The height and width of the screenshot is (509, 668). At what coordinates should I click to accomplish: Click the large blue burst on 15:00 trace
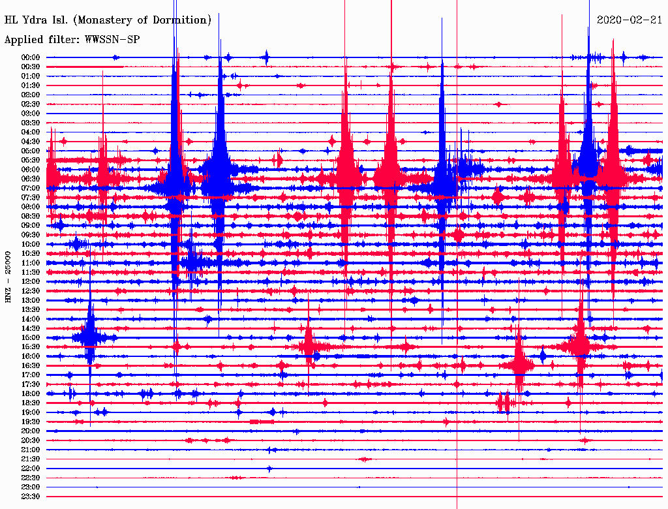pos(90,337)
